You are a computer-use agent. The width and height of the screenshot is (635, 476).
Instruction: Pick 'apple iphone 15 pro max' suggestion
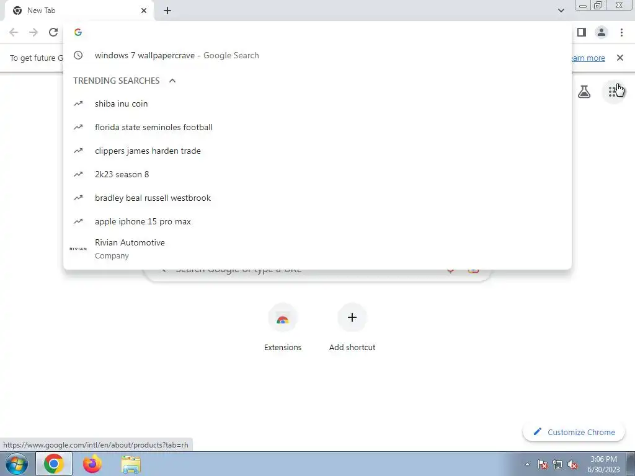coord(317,221)
